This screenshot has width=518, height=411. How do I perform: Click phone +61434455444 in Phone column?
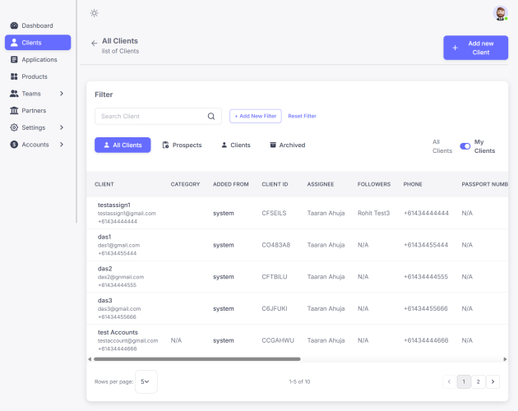pyautogui.click(x=426, y=245)
